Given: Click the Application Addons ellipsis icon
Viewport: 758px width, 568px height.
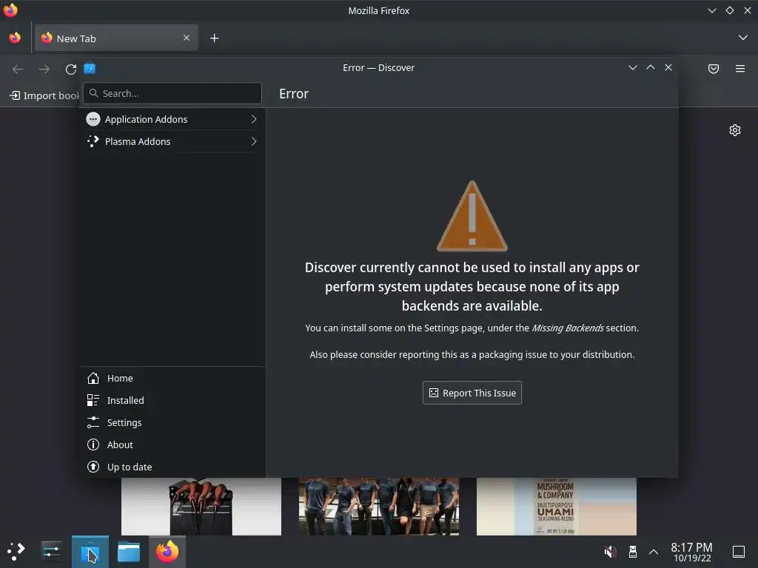Looking at the screenshot, I should pyautogui.click(x=93, y=119).
